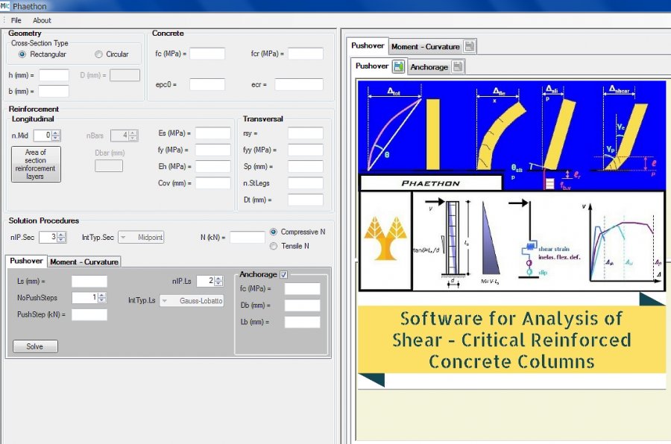Open the IntTyp.Sec Midpoint dropdown
This screenshot has width=671, height=444.
pos(141,238)
